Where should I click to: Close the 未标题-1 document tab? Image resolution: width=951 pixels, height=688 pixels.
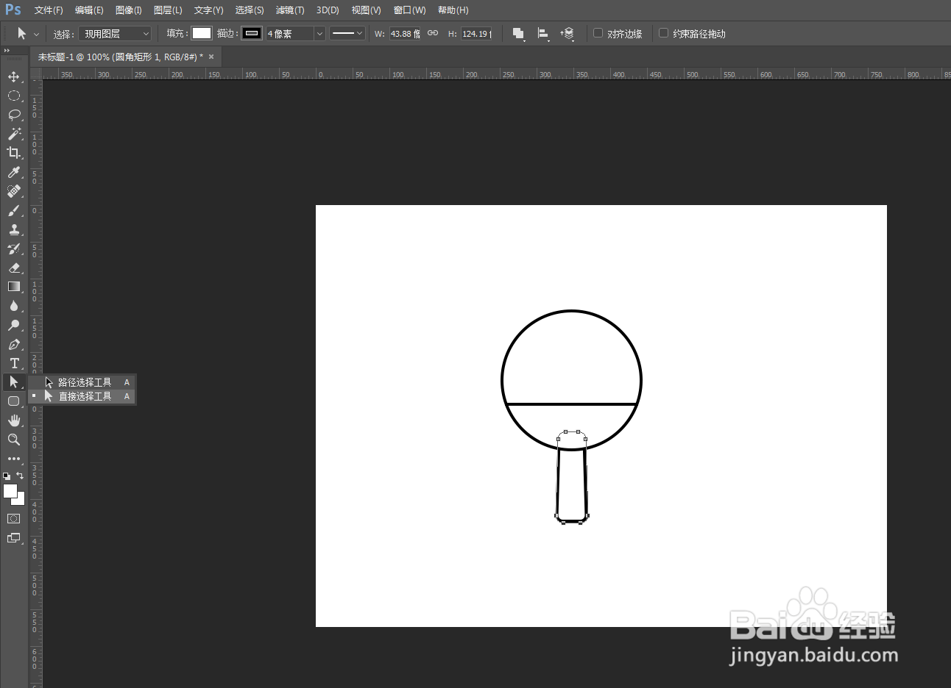pos(211,57)
